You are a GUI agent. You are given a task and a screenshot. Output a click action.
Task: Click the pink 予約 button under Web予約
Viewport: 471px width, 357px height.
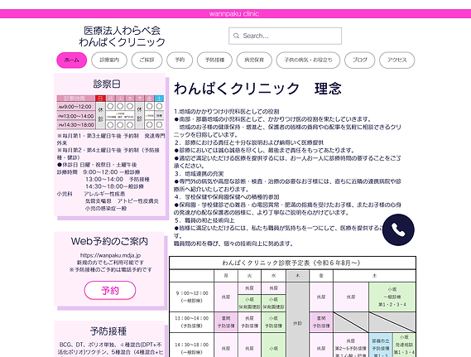pos(110,290)
